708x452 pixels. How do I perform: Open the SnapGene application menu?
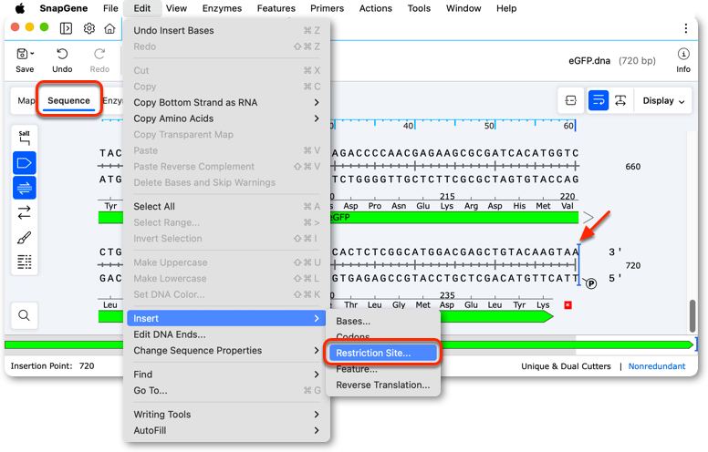[64, 8]
